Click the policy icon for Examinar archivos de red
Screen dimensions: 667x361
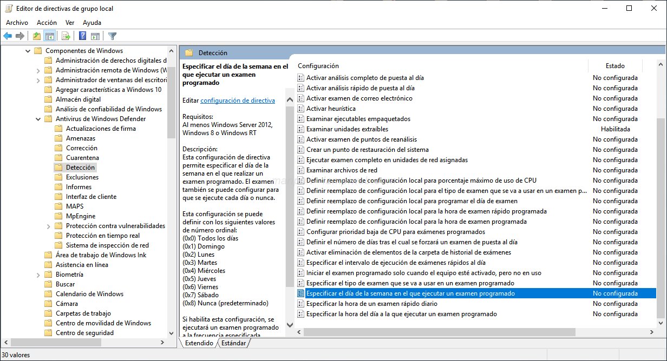301,170
